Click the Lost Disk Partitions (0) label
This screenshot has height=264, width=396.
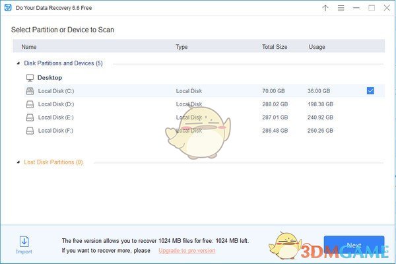(x=53, y=162)
